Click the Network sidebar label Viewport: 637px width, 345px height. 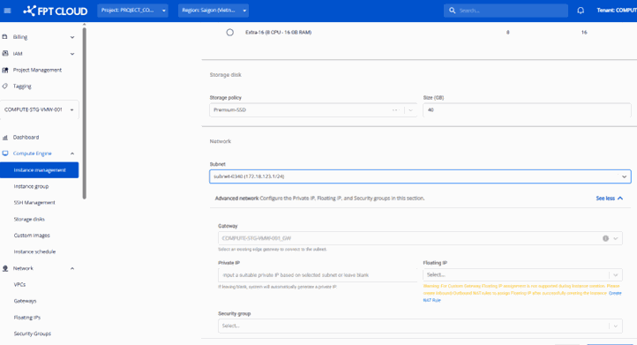23,268
